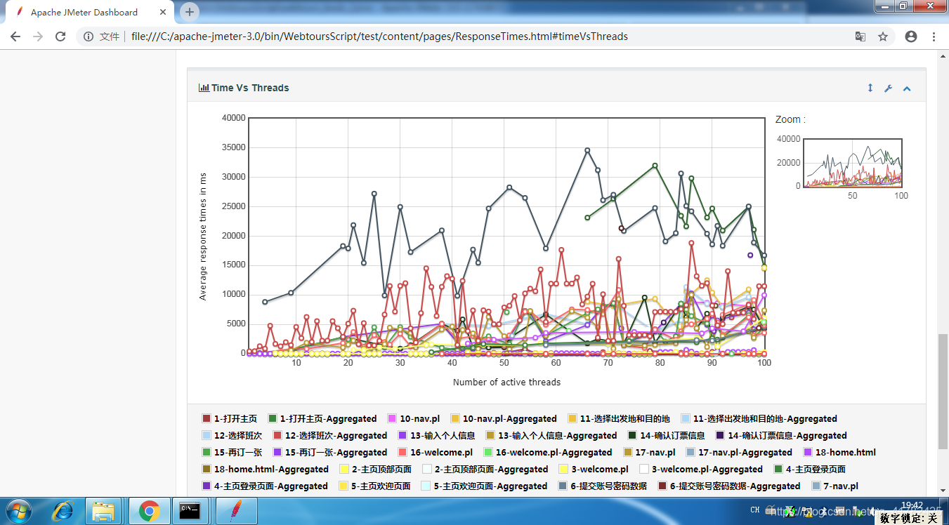Close the Apache JMeter Dashboard tab

(x=164, y=12)
